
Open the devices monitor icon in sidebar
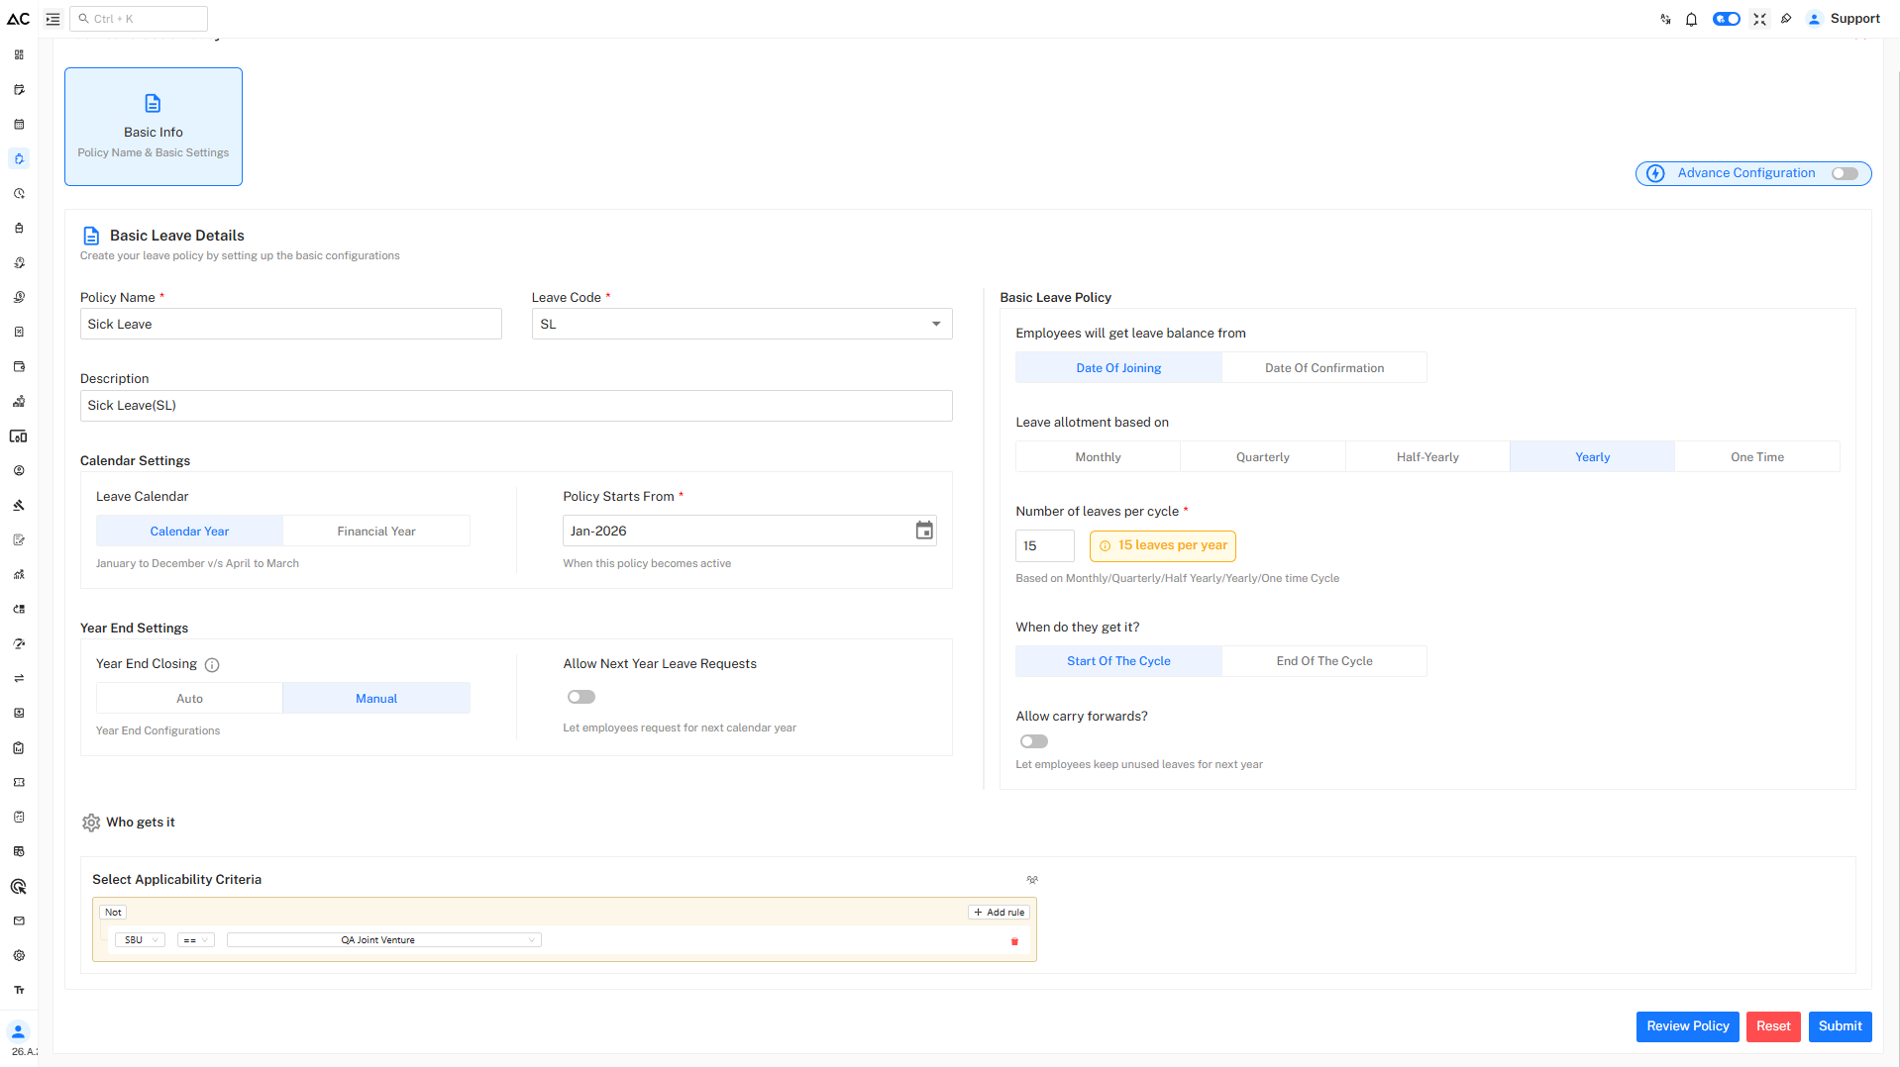coord(19,436)
